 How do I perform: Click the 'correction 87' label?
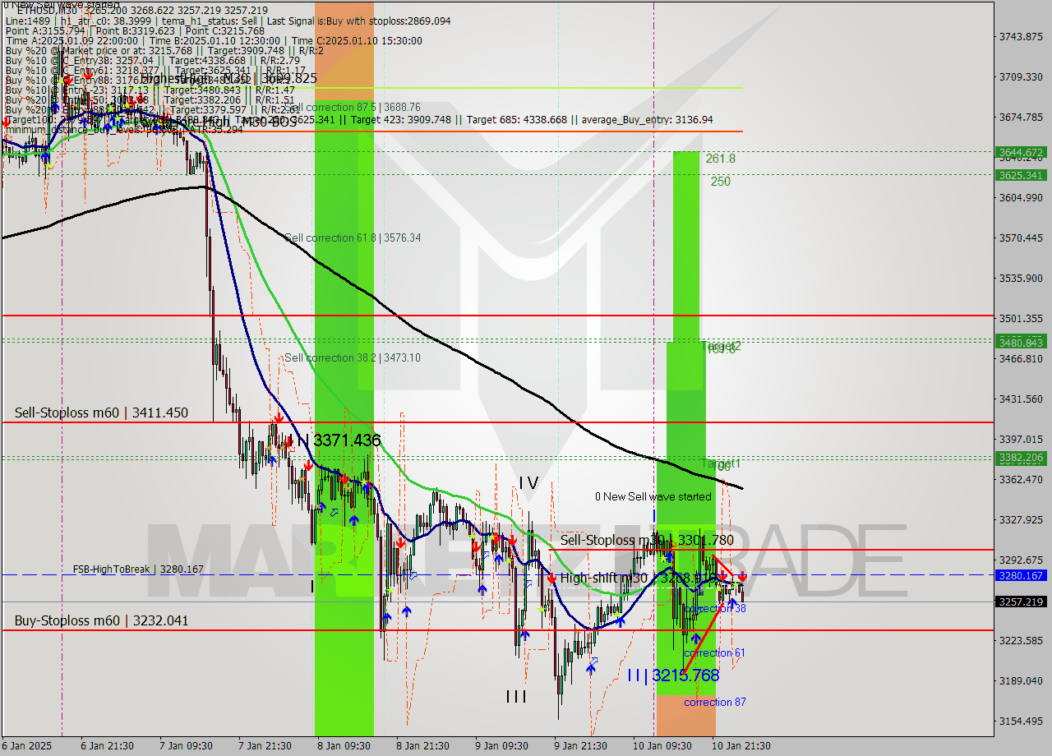[714, 702]
